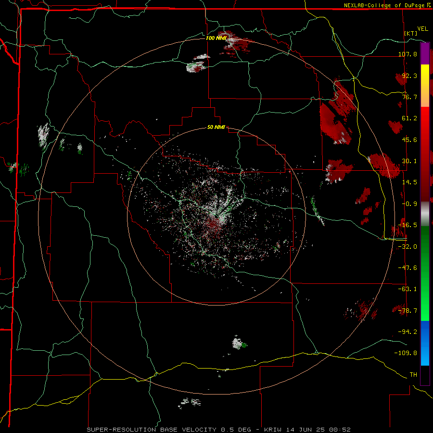
Task: Pick the purple top segment of velocity bar
Action: (425, 53)
